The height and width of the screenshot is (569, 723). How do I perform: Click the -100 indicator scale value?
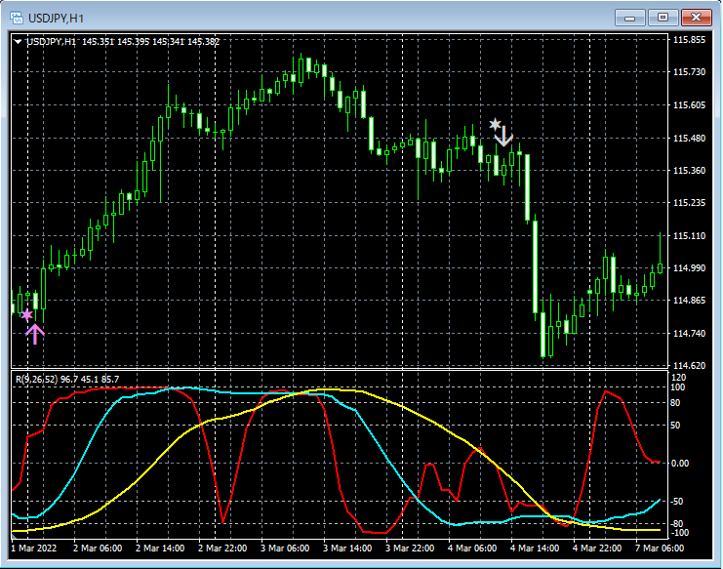click(679, 533)
